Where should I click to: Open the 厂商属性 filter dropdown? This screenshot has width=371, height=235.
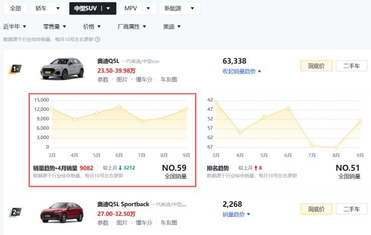click(x=132, y=27)
